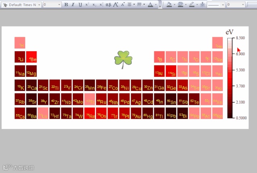Select the gold Au cell
The width and height of the screenshot is (257, 173).
(136, 113)
